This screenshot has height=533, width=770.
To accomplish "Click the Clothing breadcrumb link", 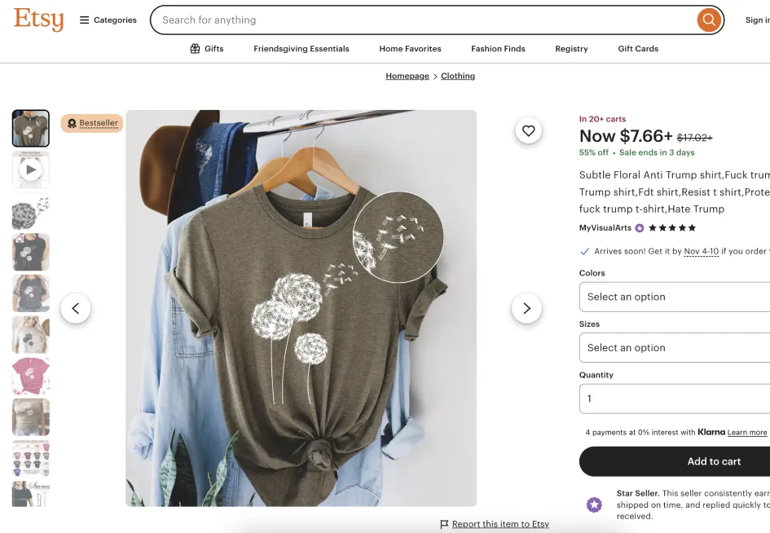I will (x=458, y=76).
